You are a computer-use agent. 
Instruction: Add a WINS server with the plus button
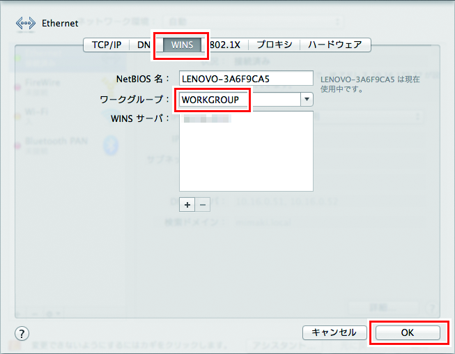pos(187,204)
